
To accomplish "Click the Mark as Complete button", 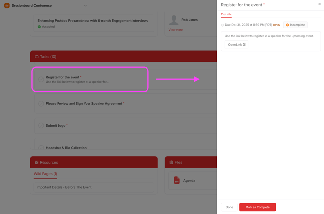I will (x=257, y=207).
